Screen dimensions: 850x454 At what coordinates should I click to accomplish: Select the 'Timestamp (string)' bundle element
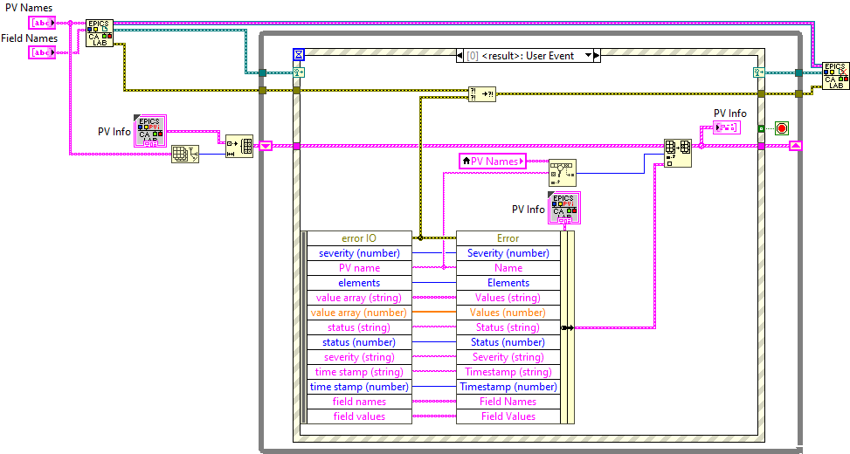click(x=508, y=372)
